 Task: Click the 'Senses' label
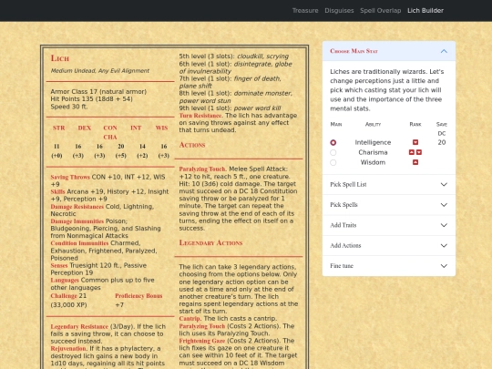coord(59,265)
